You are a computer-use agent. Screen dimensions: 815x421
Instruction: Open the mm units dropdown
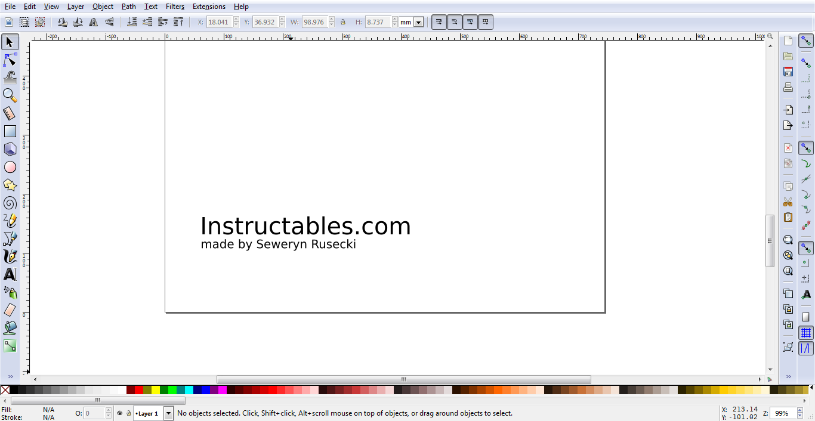coord(418,22)
